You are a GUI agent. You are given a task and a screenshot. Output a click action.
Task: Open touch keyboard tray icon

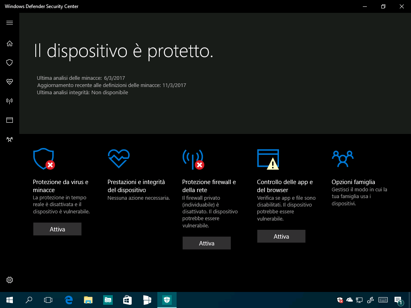tap(383, 300)
